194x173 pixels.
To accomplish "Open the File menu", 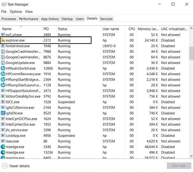I will pos(4,12).
